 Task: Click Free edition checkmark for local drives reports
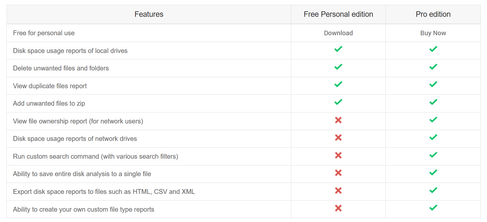point(338,49)
